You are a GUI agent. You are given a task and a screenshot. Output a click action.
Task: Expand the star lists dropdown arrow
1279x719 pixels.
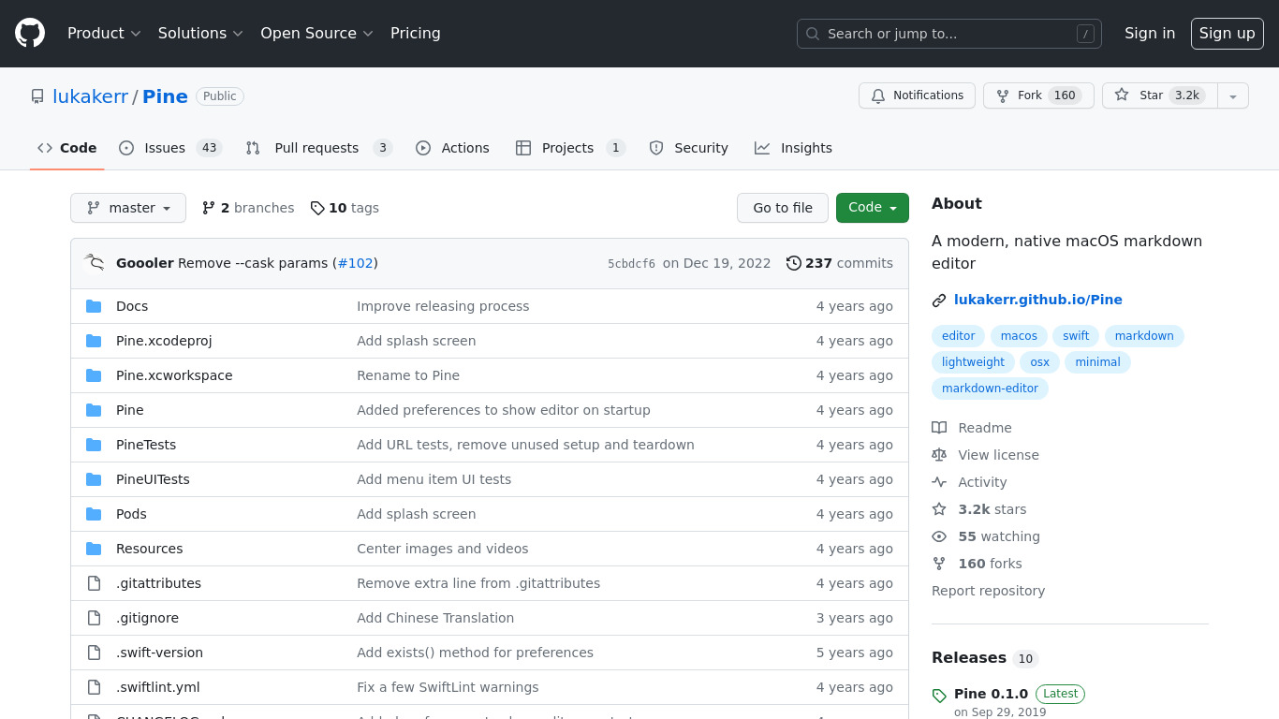1233,95
